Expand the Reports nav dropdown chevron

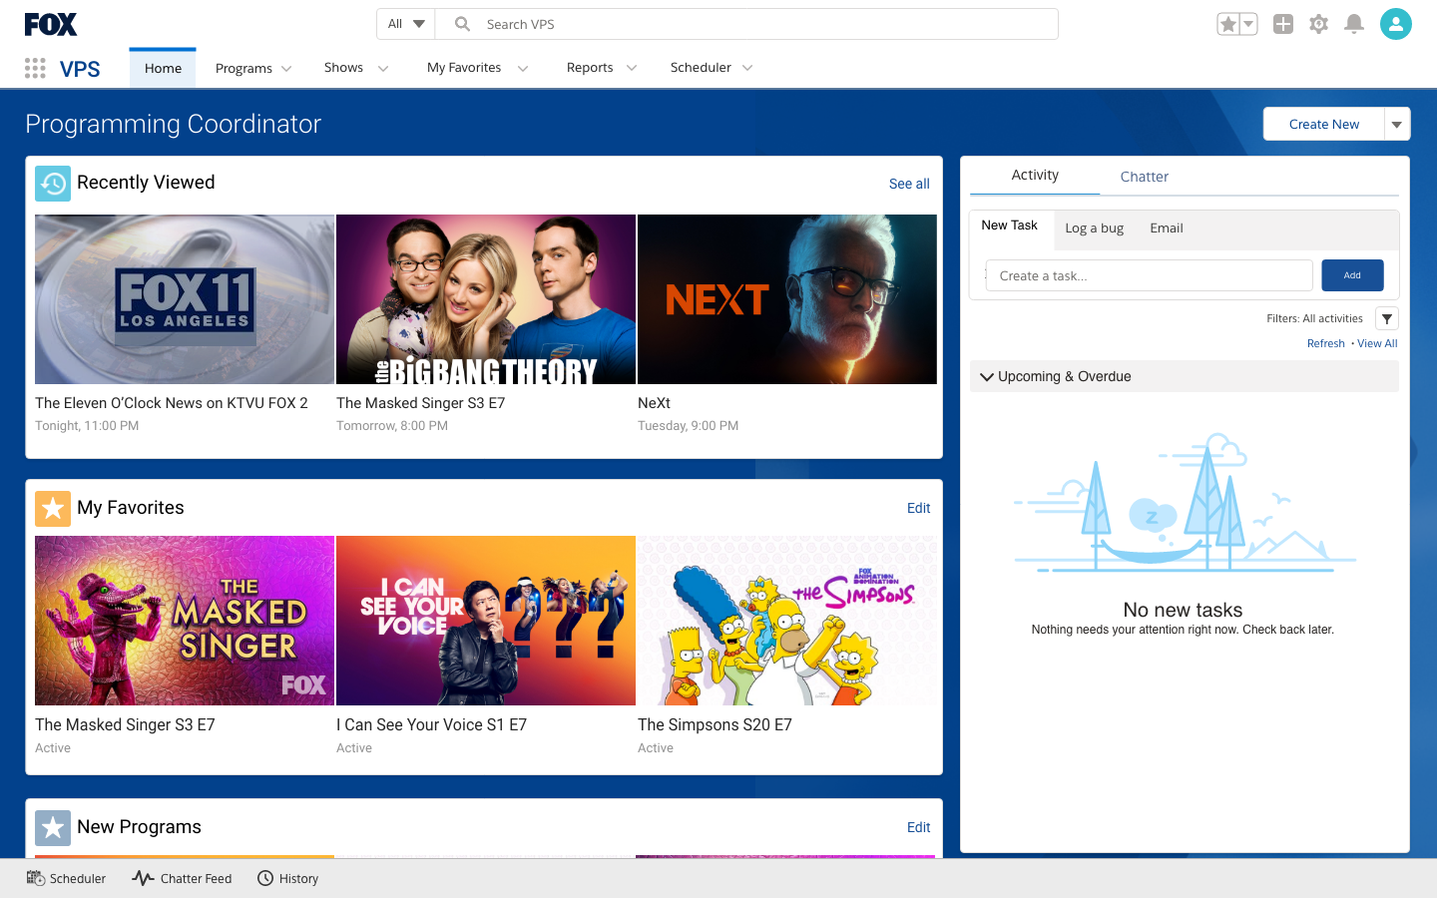click(x=632, y=69)
